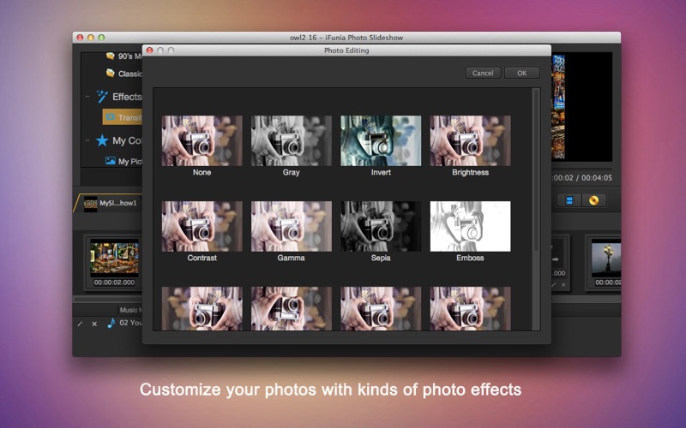Image resolution: width=686 pixels, height=428 pixels.
Task: Click the My Collection star icon
Action: pos(102,140)
